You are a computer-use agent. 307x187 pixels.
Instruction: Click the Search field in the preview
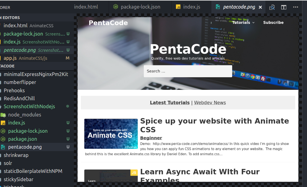tap(188, 71)
